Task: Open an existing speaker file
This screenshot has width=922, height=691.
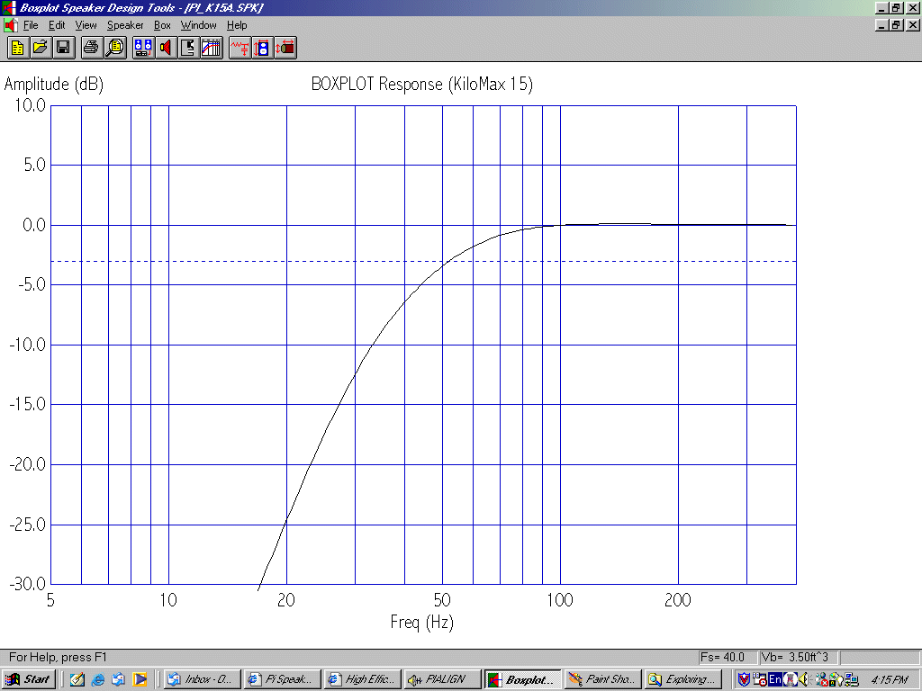Action: click(x=41, y=48)
